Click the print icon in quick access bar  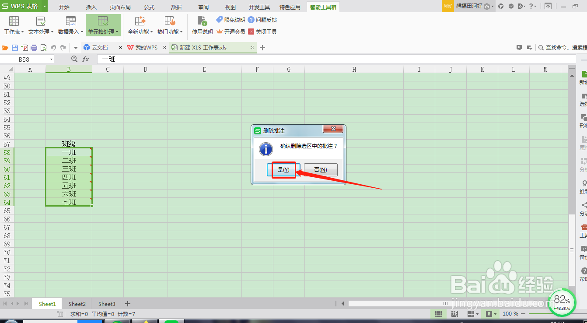tap(34, 48)
